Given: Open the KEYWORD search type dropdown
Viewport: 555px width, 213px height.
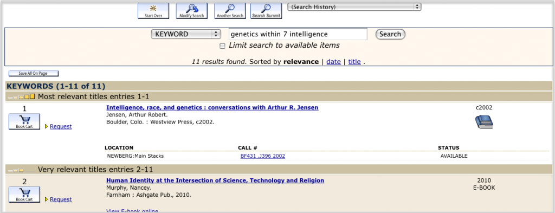Looking at the screenshot, I should coord(186,34).
